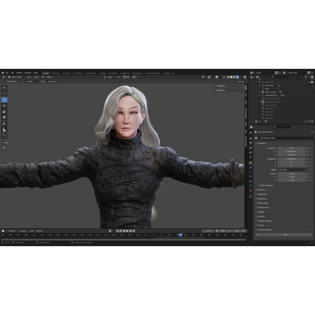The height and width of the screenshot is (315, 315).
Task: Open the Texture properties tab
Action: click(x=251, y=197)
